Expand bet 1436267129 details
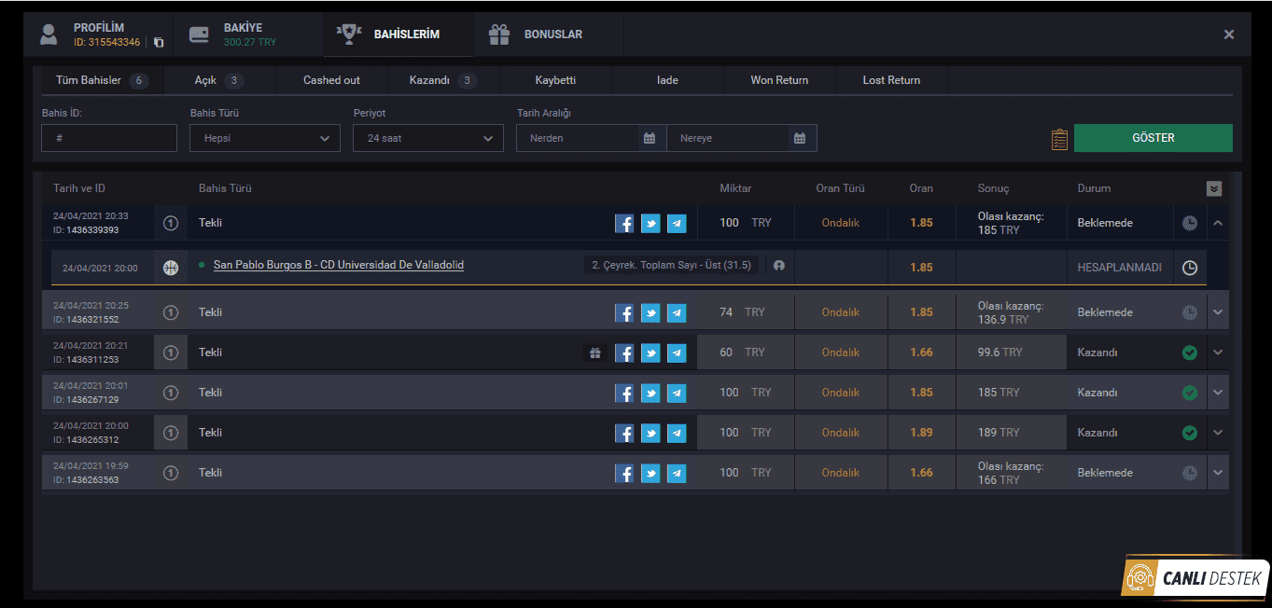The height and width of the screenshot is (608, 1272). [x=1218, y=393]
